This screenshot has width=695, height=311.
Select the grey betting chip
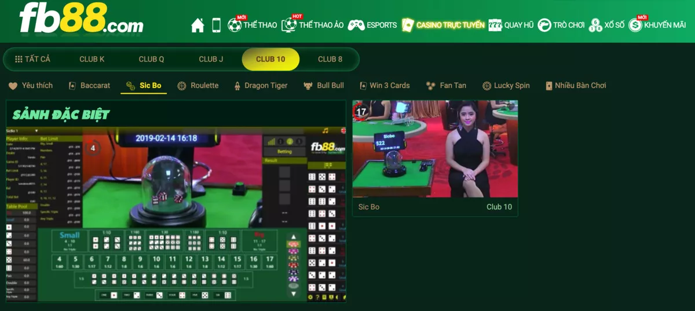pyautogui.click(x=294, y=286)
